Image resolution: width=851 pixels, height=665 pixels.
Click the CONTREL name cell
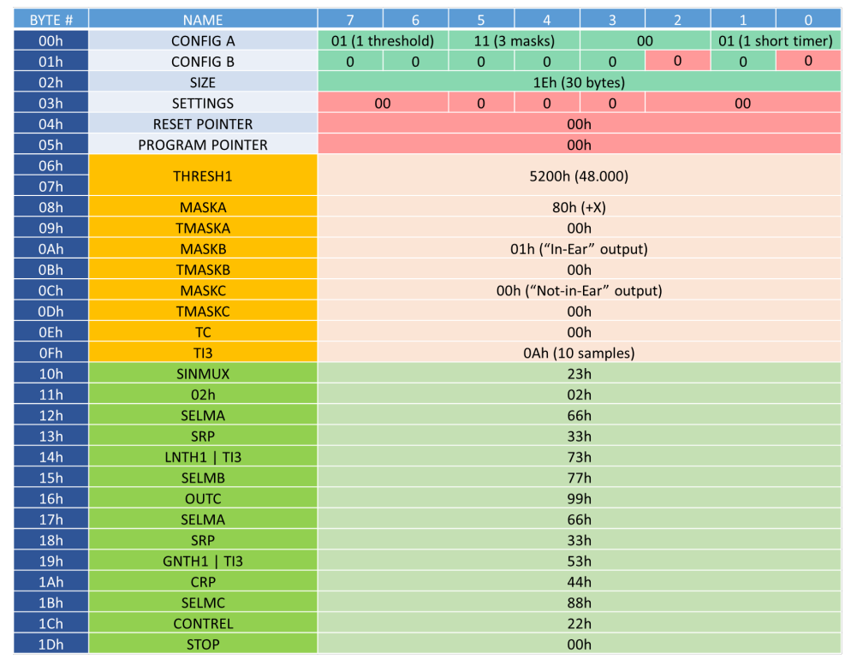pyautogui.click(x=203, y=624)
